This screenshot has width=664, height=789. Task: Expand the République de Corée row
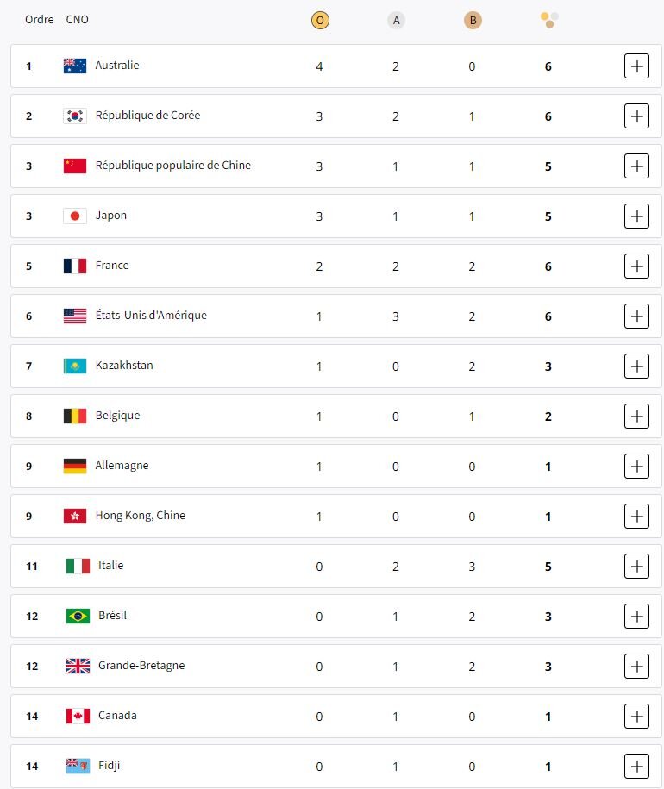point(636,116)
